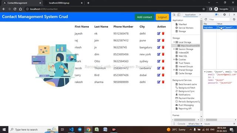Edit the raj jain contact
237x133 pixels.
[x=158, y=40]
